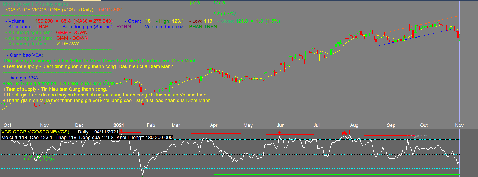Click the 'Dec' label on the time axis
This screenshot has width=478, height=177.
tap(79, 125)
